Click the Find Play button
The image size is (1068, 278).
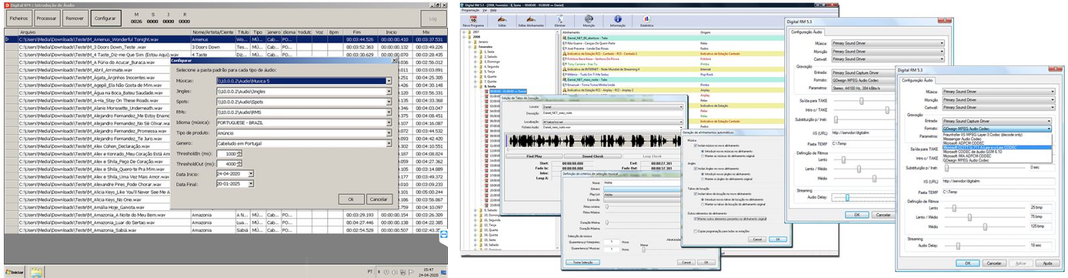[x=535, y=157]
